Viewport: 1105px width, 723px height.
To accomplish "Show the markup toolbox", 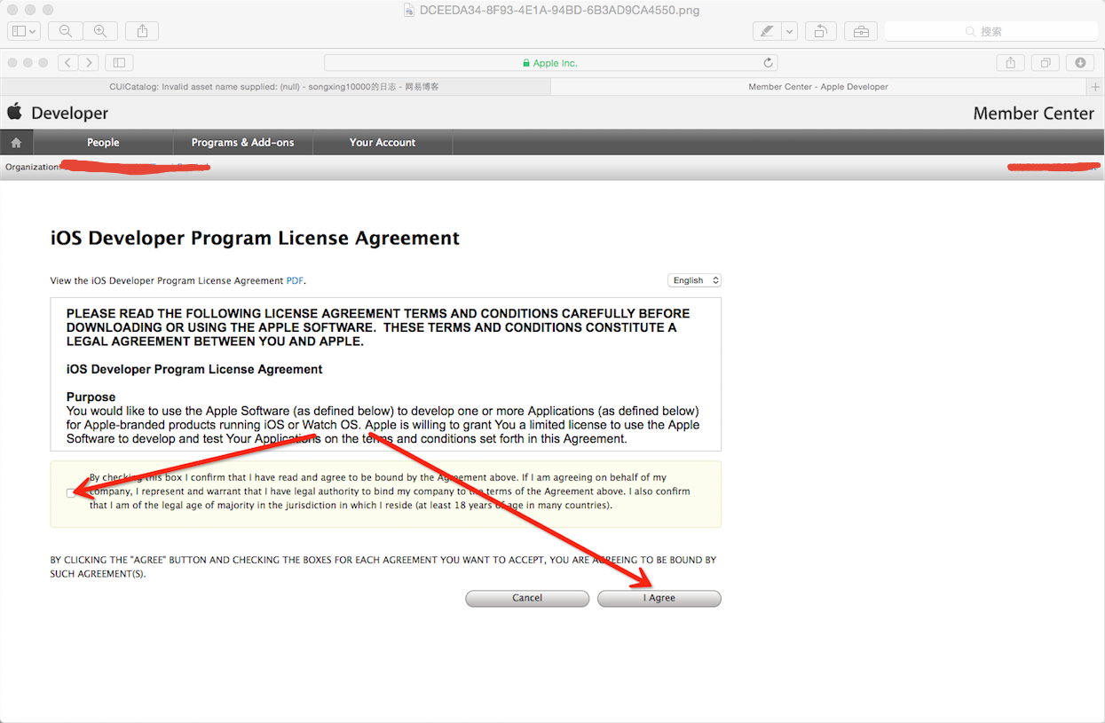I will pos(860,31).
